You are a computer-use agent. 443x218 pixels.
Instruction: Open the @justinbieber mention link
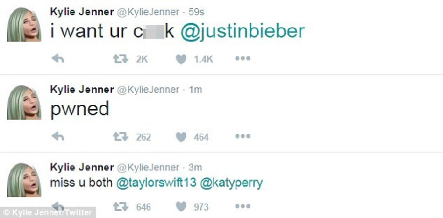pyautogui.click(x=243, y=31)
